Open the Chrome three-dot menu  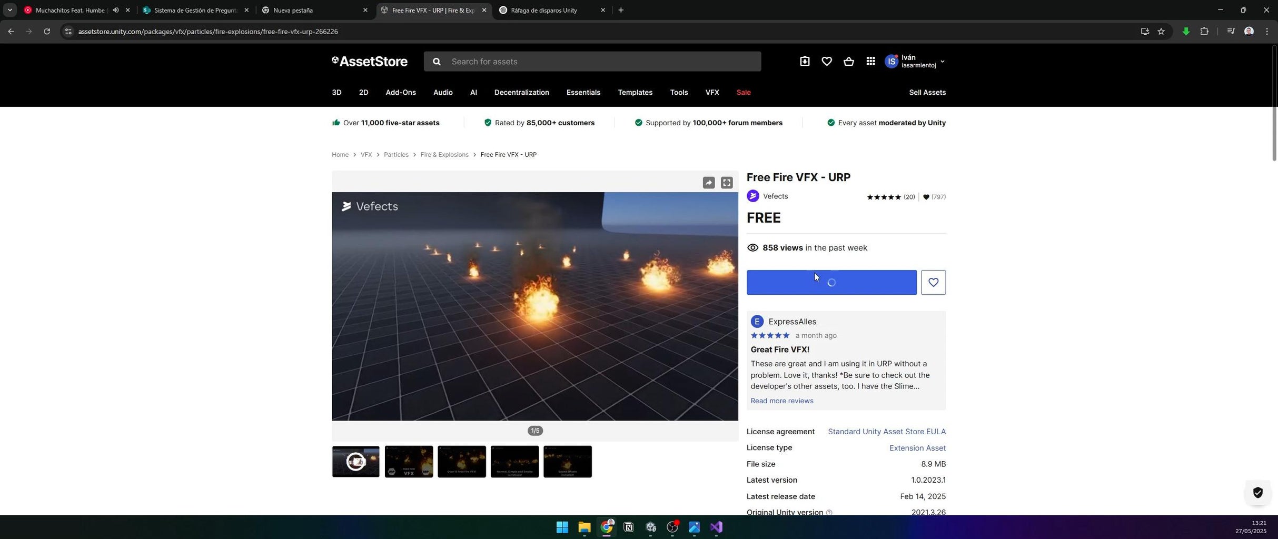1267,32
